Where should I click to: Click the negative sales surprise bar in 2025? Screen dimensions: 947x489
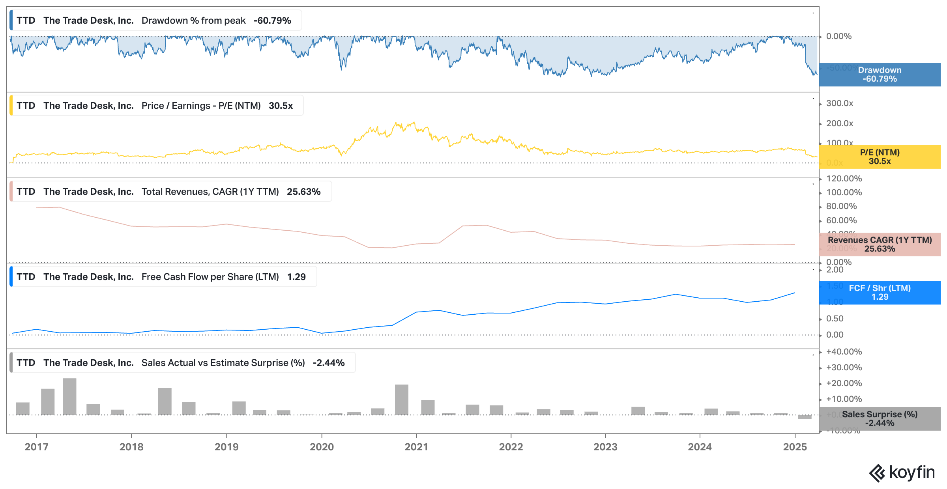pyautogui.click(x=805, y=417)
